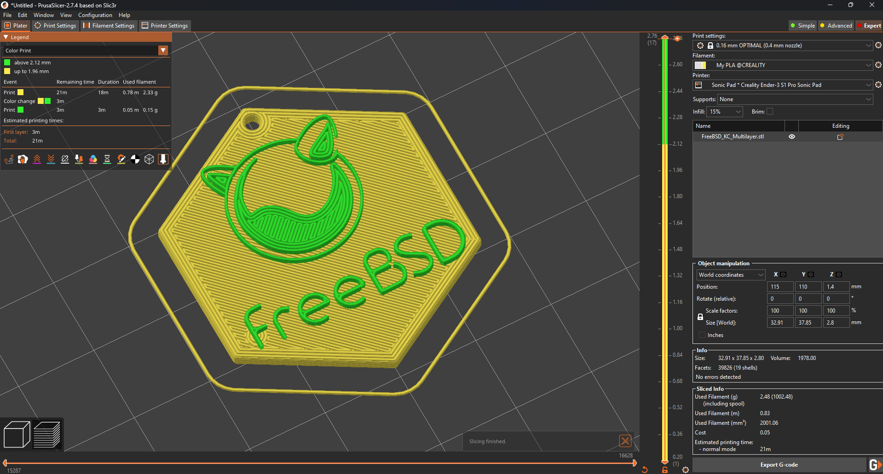This screenshot has width=883, height=474.
Task: Click the Z rotate input field
Action: coord(836,298)
